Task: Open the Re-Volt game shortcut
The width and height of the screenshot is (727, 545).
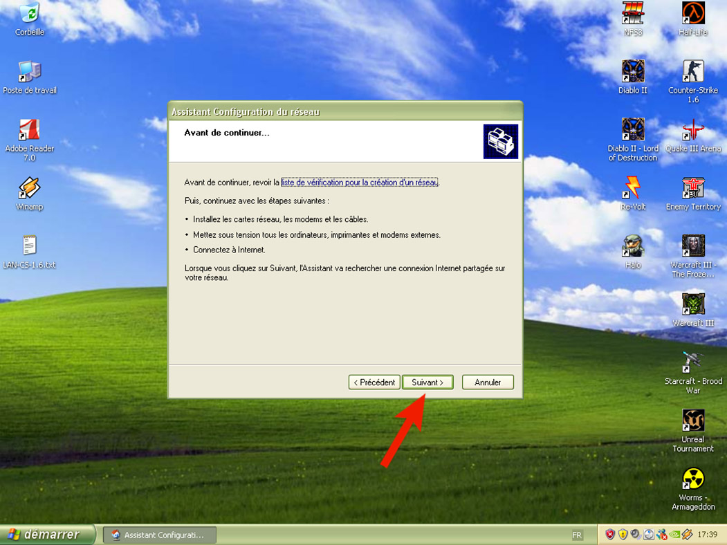Action: coord(632,188)
